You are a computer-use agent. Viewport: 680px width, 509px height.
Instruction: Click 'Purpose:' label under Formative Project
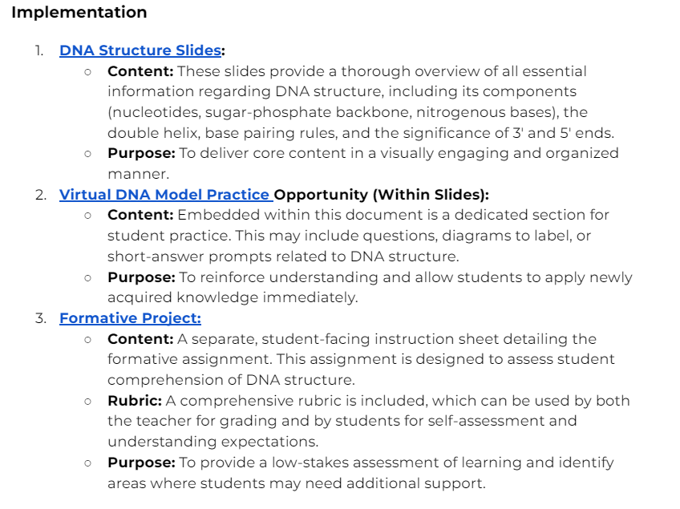[x=141, y=463]
